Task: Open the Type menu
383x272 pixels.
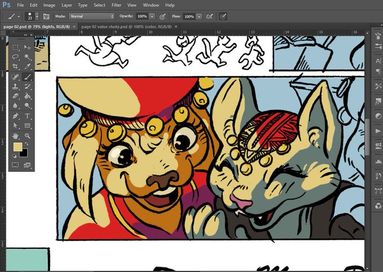Action: tap(83, 5)
